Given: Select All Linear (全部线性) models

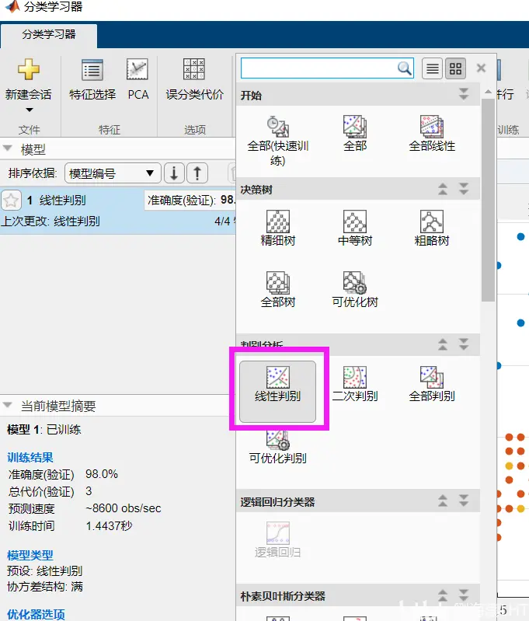Looking at the screenshot, I should (x=432, y=134).
